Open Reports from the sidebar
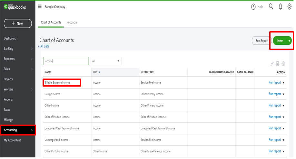This screenshot has width=296, height=159. 8,99
